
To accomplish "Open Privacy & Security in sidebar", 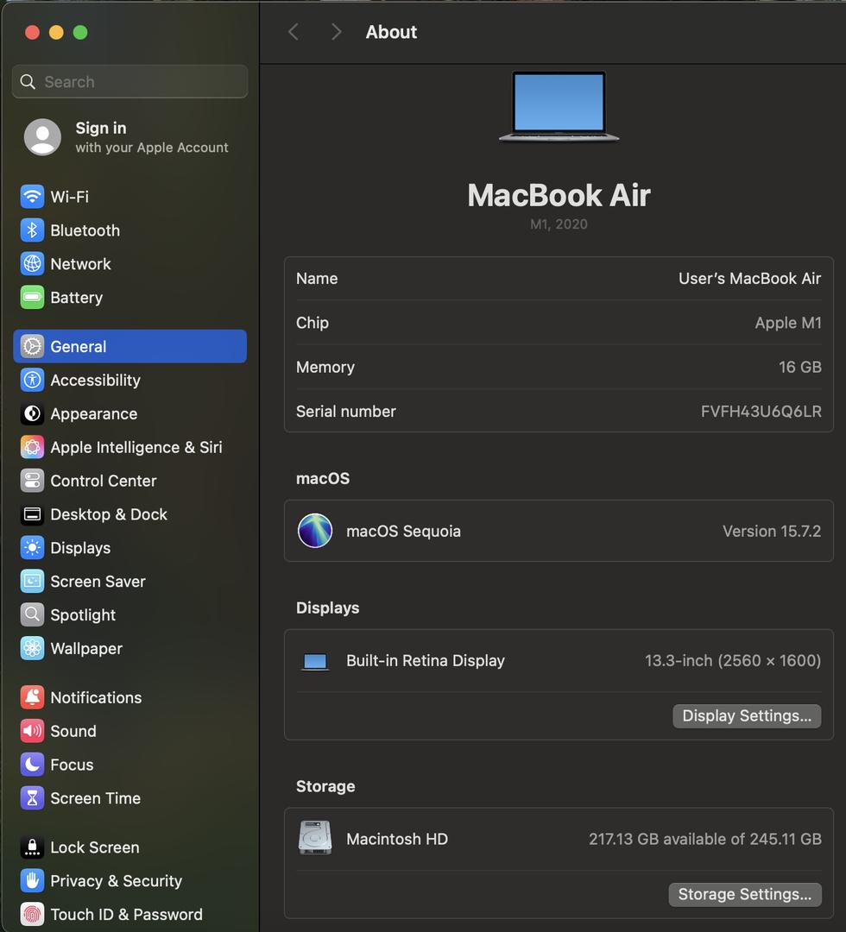I will (x=116, y=881).
